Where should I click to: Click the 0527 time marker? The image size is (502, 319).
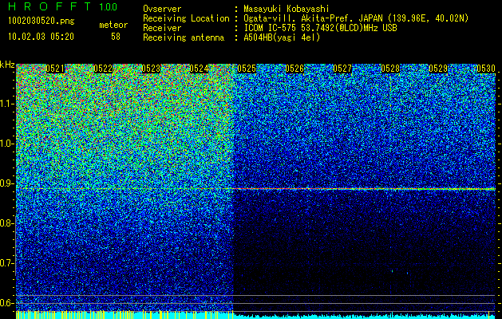point(342,69)
